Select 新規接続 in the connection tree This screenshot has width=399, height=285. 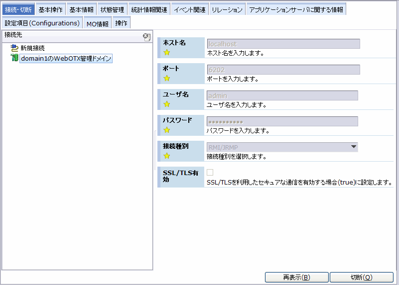pyautogui.click(x=32, y=48)
